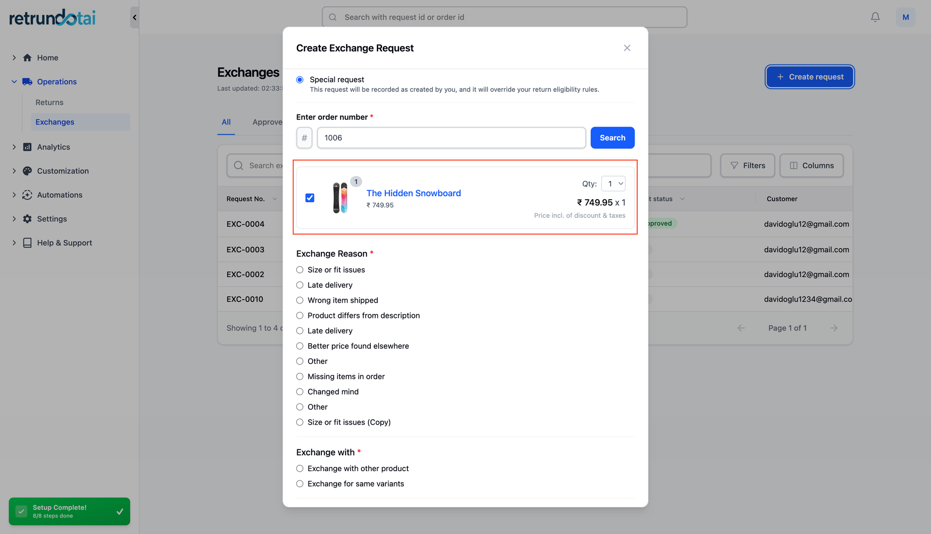Click the order number input field

(451, 138)
